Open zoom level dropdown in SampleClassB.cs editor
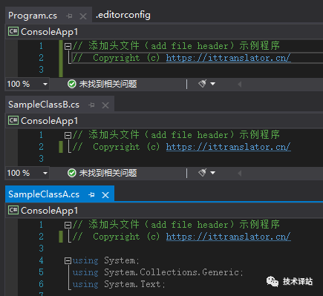 point(45,173)
